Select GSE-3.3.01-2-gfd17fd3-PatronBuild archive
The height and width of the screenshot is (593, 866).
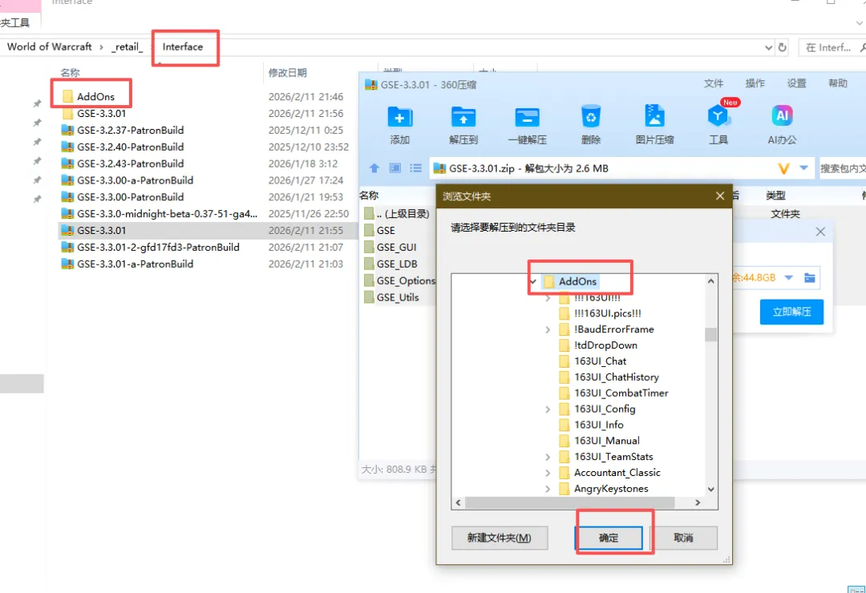pos(151,248)
